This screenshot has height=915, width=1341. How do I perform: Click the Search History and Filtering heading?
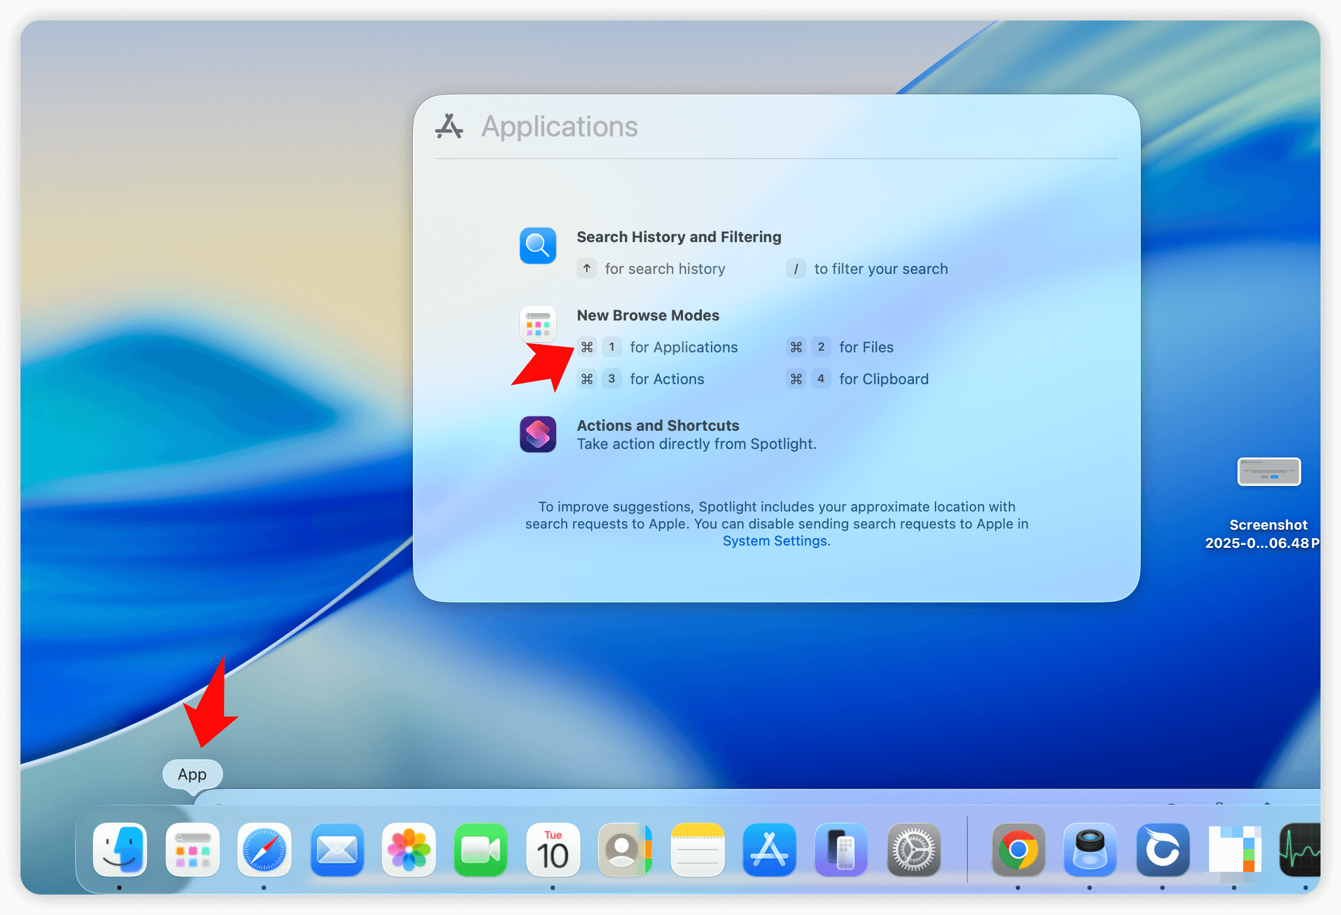click(x=679, y=237)
